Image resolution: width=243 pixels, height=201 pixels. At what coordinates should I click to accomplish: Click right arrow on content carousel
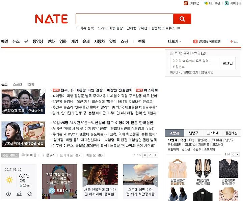click(x=156, y=182)
